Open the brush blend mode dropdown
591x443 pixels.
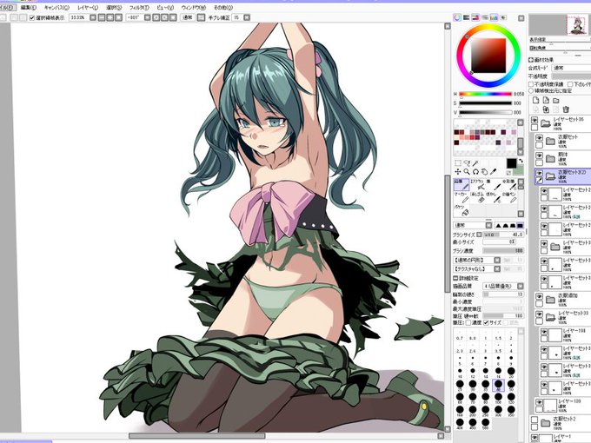click(473, 225)
